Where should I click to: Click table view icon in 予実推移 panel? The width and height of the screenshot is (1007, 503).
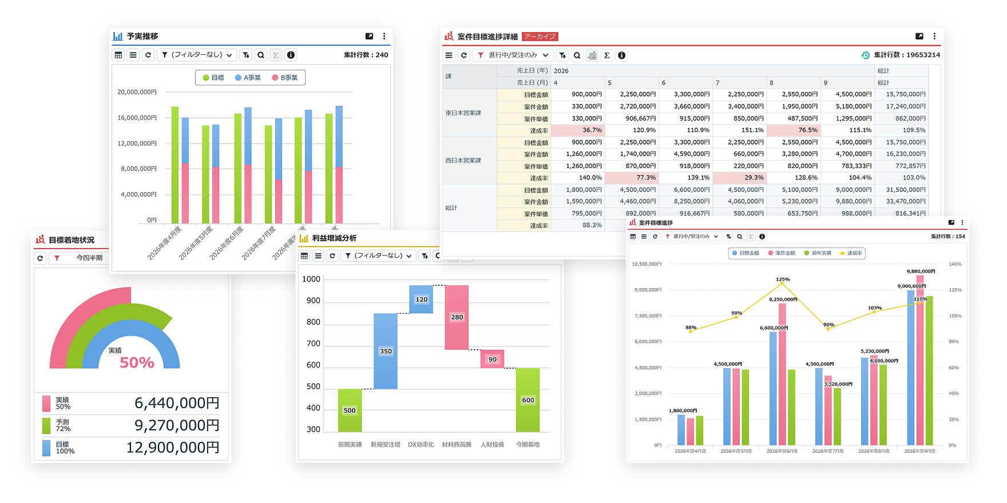[118, 55]
